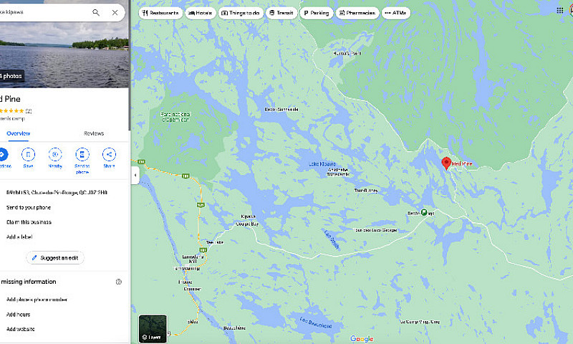573x344 pixels.
Task: Click the green marker near Bestin lodge
Action: (424, 212)
